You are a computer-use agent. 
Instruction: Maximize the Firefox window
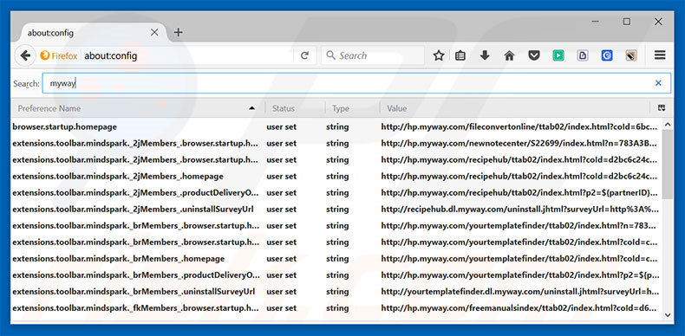point(626,22)
